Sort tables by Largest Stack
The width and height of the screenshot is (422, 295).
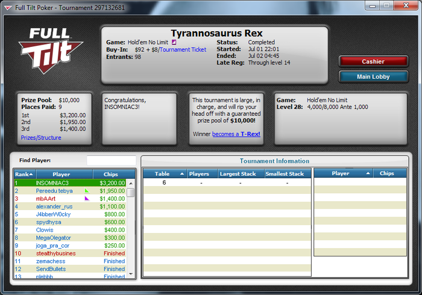[x=241, y=174]
